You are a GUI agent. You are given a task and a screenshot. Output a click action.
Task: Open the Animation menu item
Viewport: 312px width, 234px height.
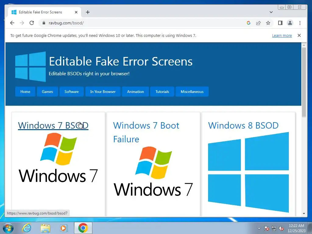[x=136, y=91]
